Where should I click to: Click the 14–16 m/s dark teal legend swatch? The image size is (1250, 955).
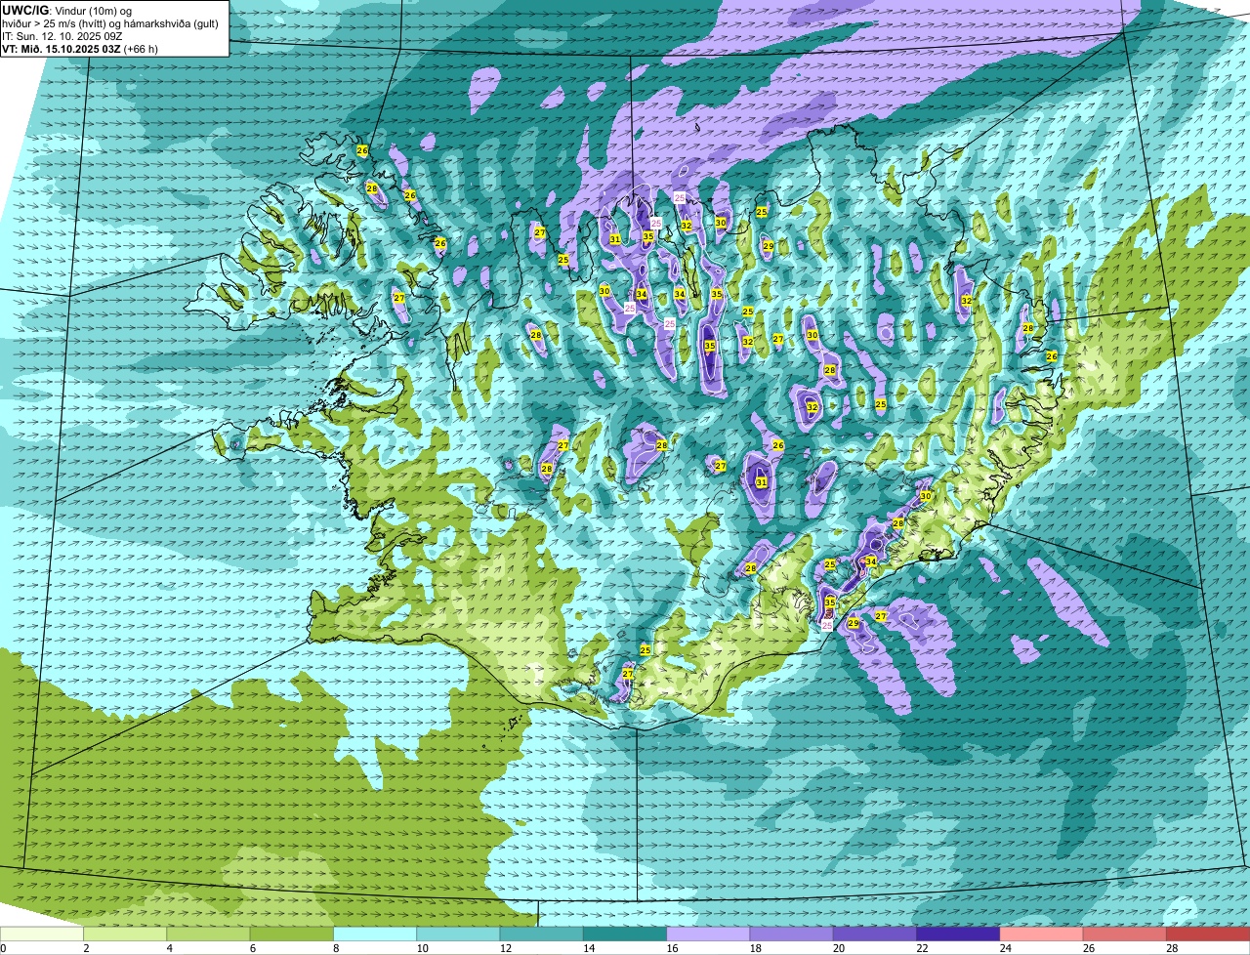click(x=625, y=934)
